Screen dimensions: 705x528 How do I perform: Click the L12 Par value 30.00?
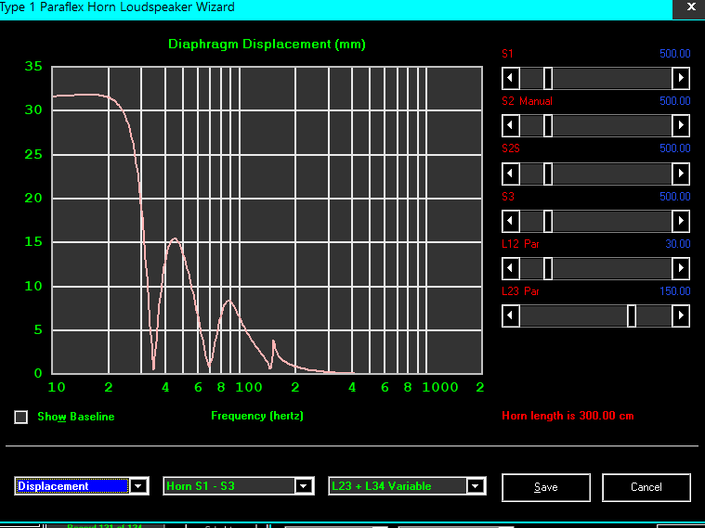[677, 244]
